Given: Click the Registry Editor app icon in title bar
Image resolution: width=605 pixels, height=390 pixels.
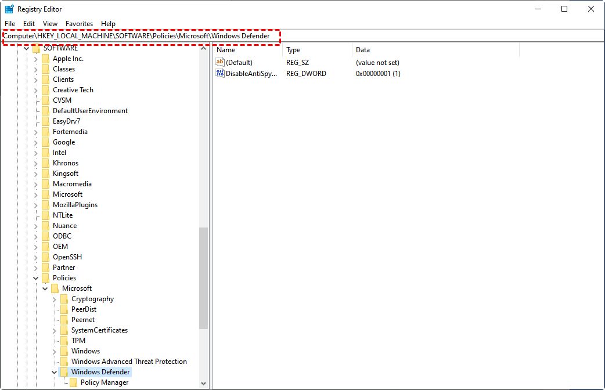Looking at the screenshot, I should [9, 9].
